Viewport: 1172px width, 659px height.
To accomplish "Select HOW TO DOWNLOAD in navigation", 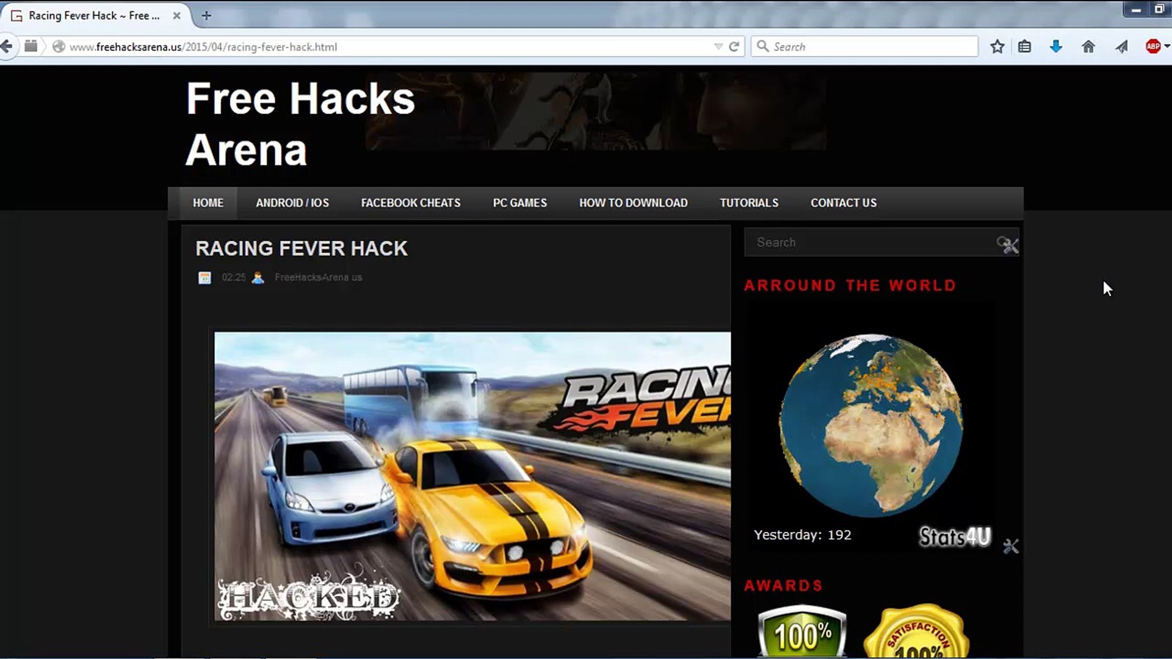I will pos(634,203).
